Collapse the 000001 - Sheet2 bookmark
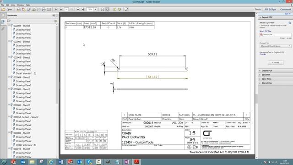Screen dimensions: 293x165 point(9,26)
